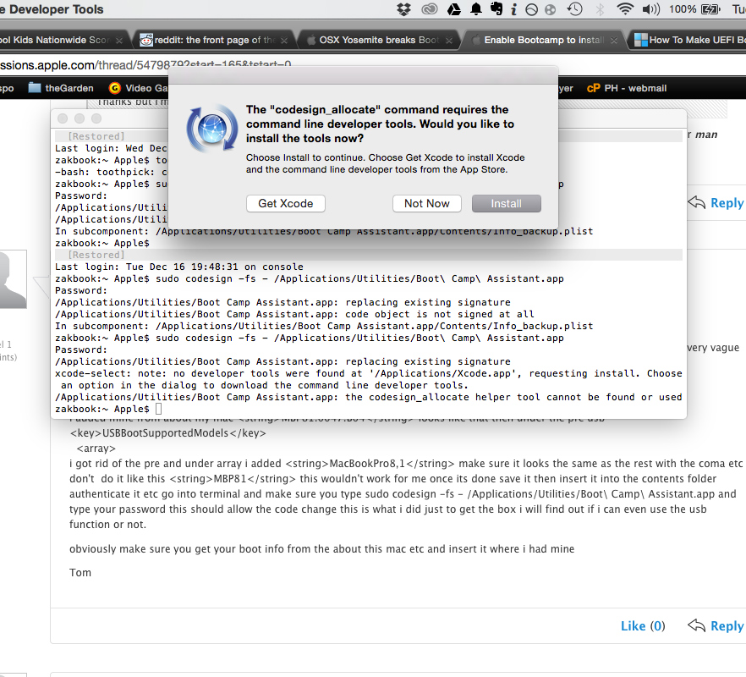The width and height of the screenshot is (746, 677).
Task: Click the upper Reply link
Action: point(727,203)
